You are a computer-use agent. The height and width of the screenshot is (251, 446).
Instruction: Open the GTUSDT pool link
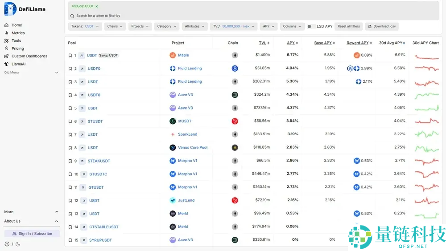[x=96, y=187]
